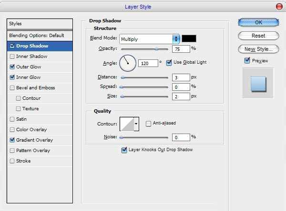Viewport: 286px width, 211px height.
Task: Click the contour curve thumbnail
Action: click(x=127, y=124)
